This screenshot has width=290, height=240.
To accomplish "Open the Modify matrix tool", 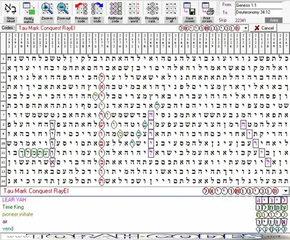I will click(x=29, y=8).
